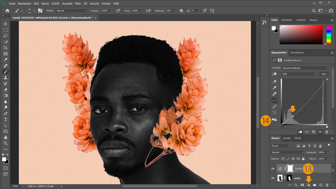
Task: Add a layer style via fx icon
Action: [x=296, y=185]
